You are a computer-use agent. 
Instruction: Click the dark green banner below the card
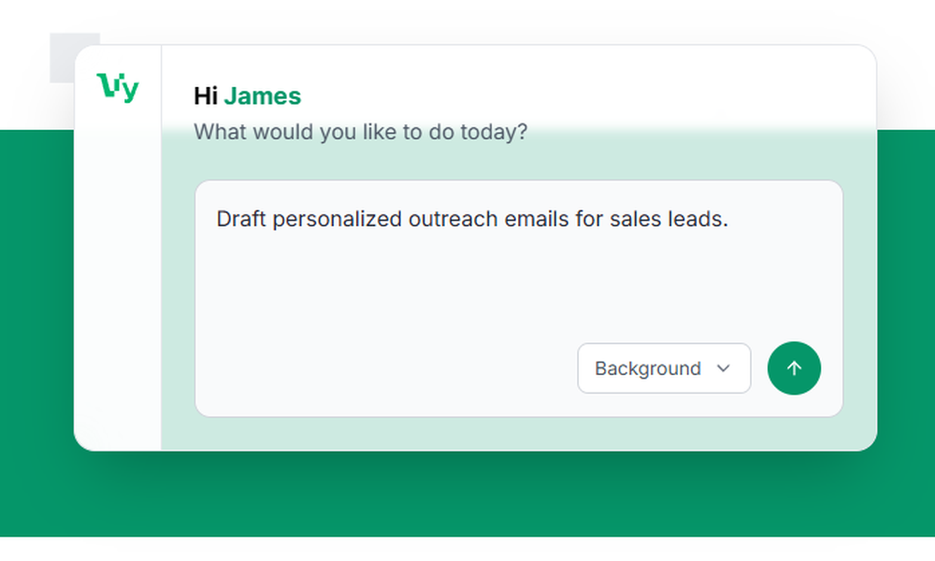tap(467, 496)
